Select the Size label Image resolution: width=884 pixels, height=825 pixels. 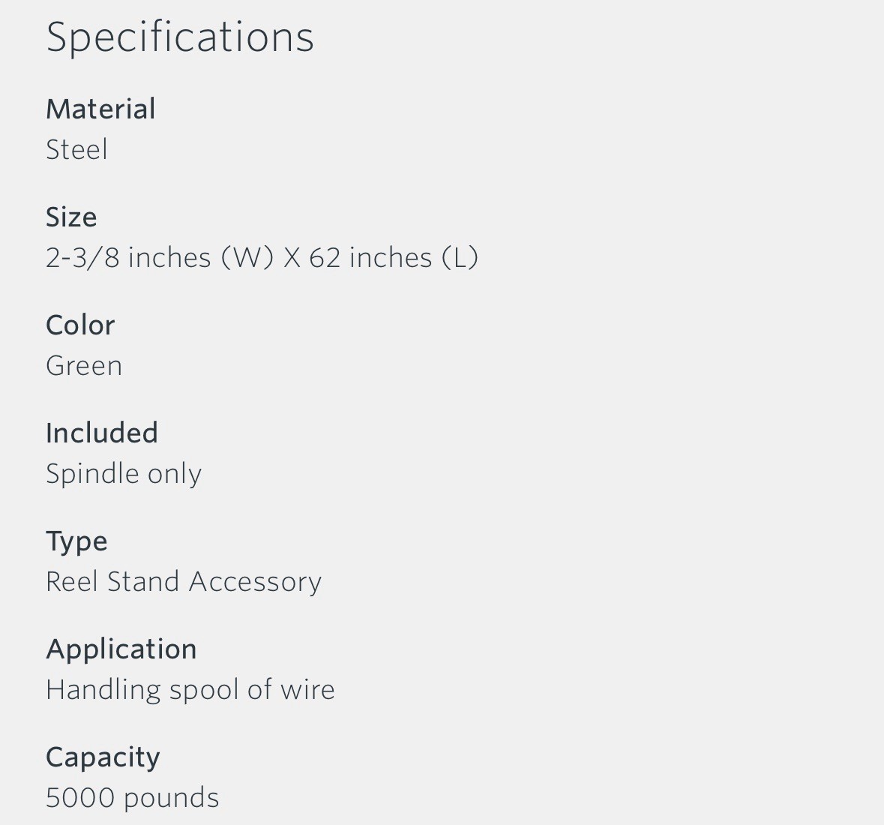click(x=71, y=217)
